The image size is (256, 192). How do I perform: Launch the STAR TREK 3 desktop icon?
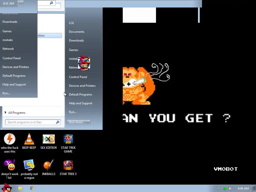pyautogui.click(x=68, y=165)
